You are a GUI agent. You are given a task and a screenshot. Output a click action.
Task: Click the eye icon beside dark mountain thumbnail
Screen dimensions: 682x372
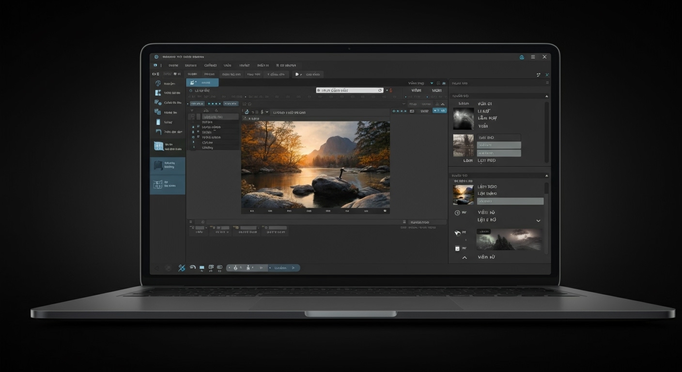[458, 233]
